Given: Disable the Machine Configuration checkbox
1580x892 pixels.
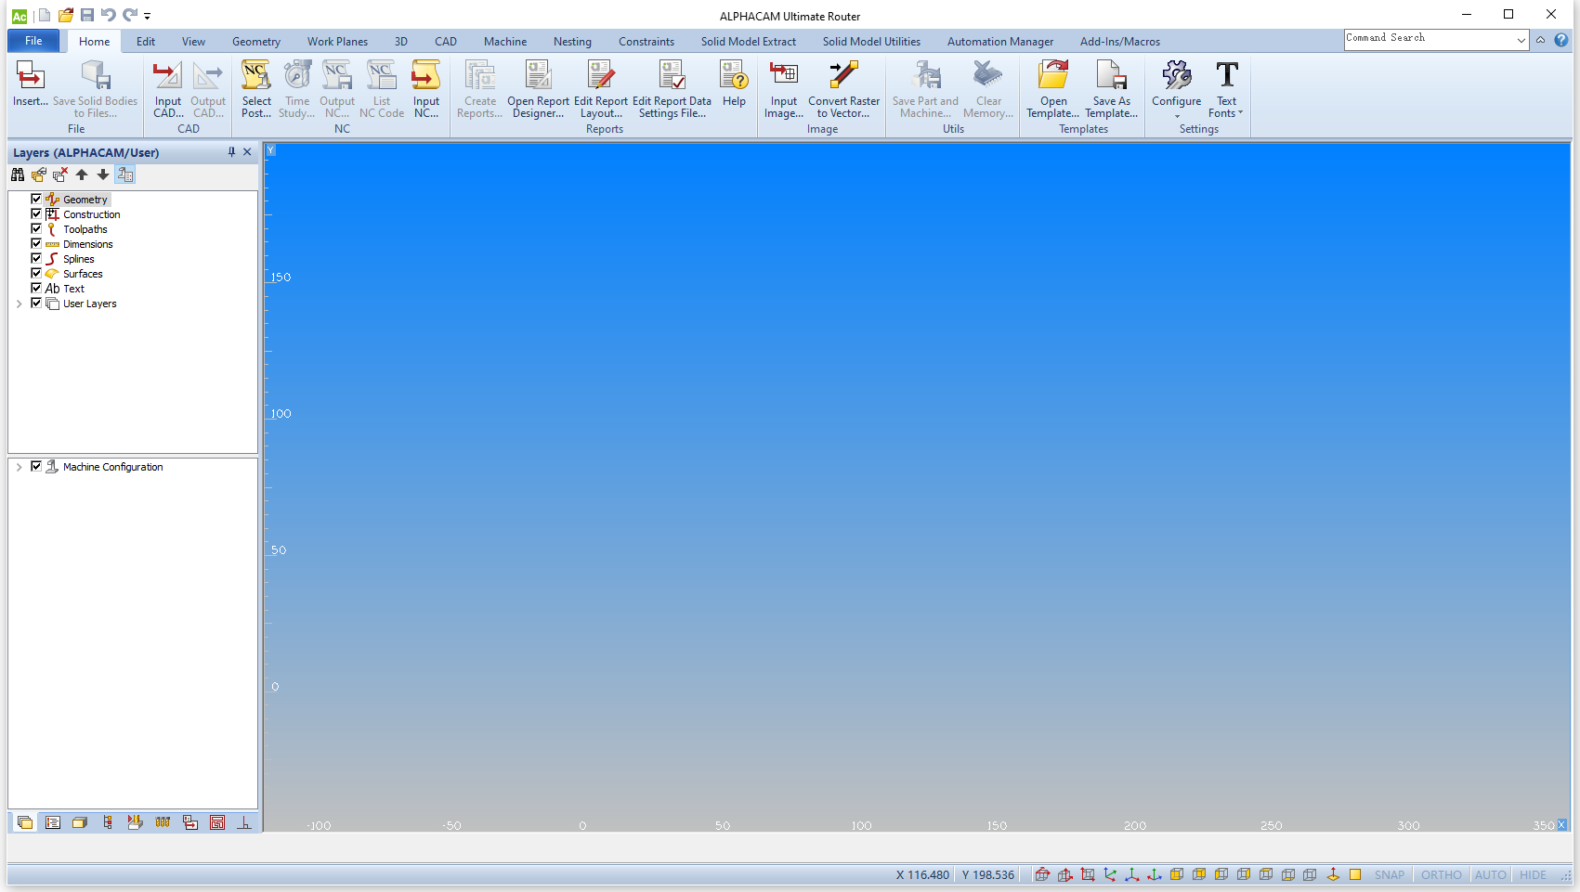Looking at the screenshot, I should [x=36, y=467].
